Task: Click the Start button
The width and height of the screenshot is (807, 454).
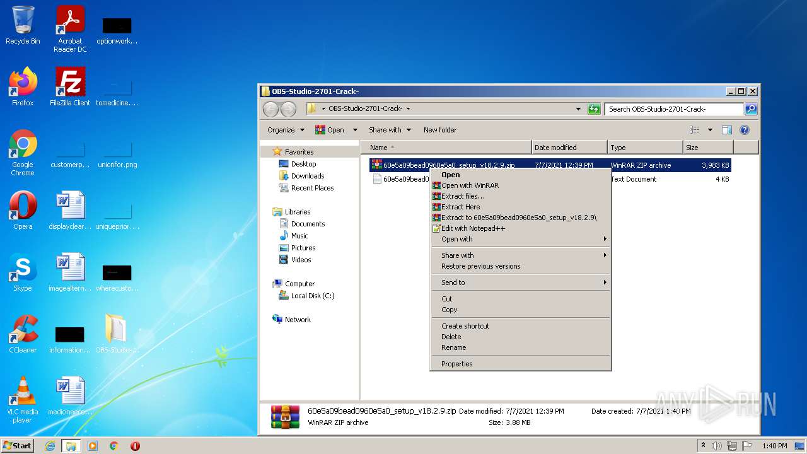Action: [x=17, y=446]
